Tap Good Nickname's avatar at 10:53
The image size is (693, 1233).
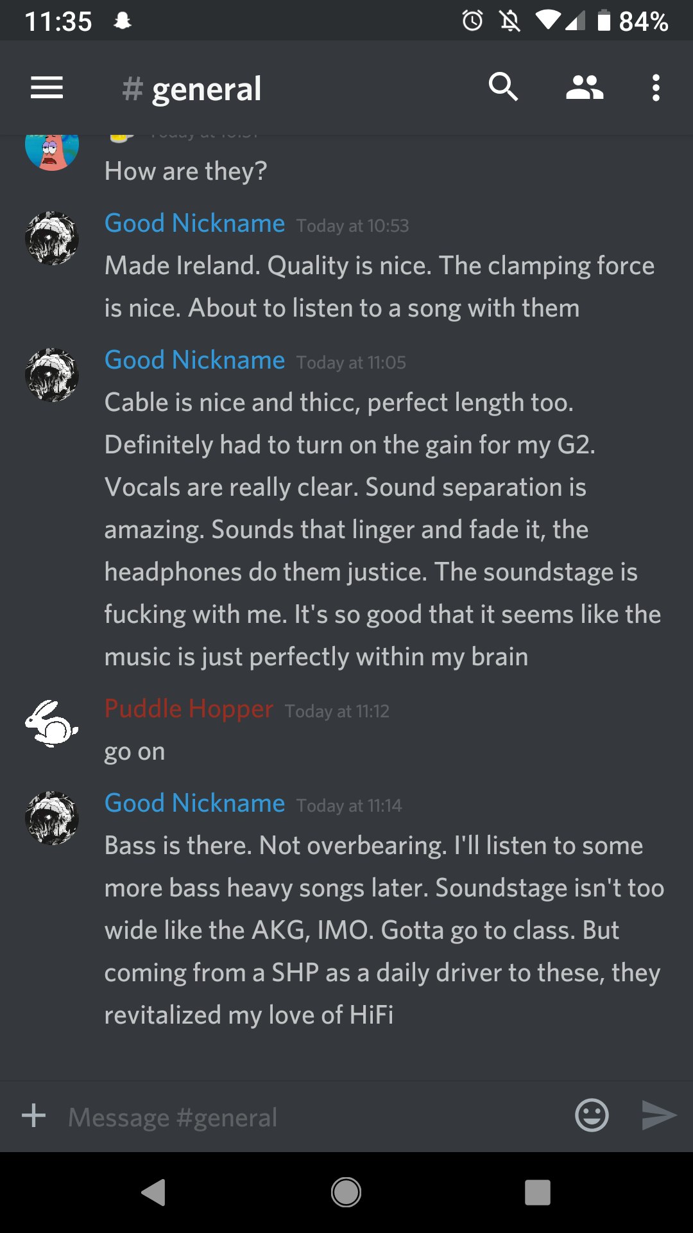point(52,238)
